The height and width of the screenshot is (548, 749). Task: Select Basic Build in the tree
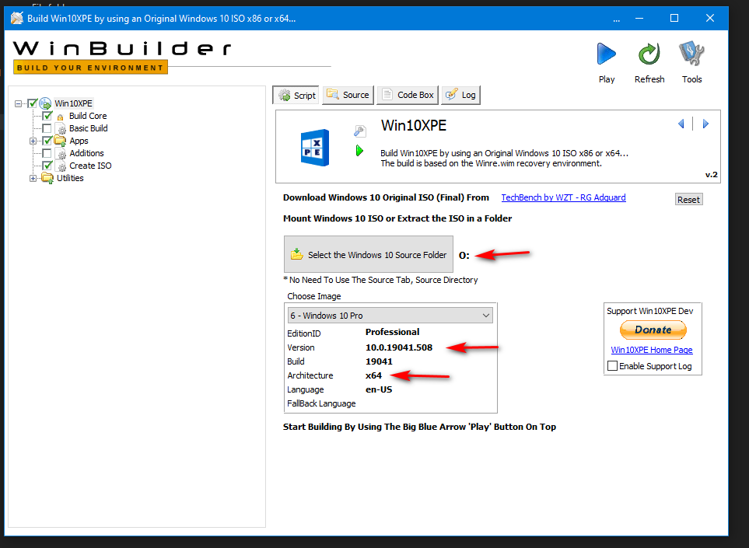coord(89,128)
